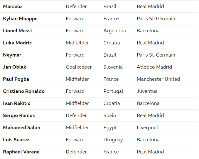Click the Juventus club cell

(x=147, y=91)
